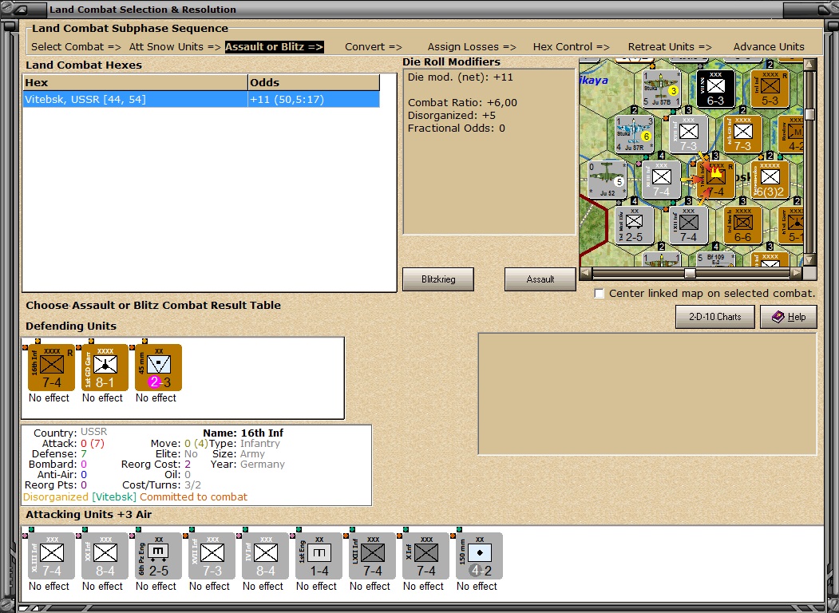Select attacking unit XX Inf 8-4

point(105,556)
